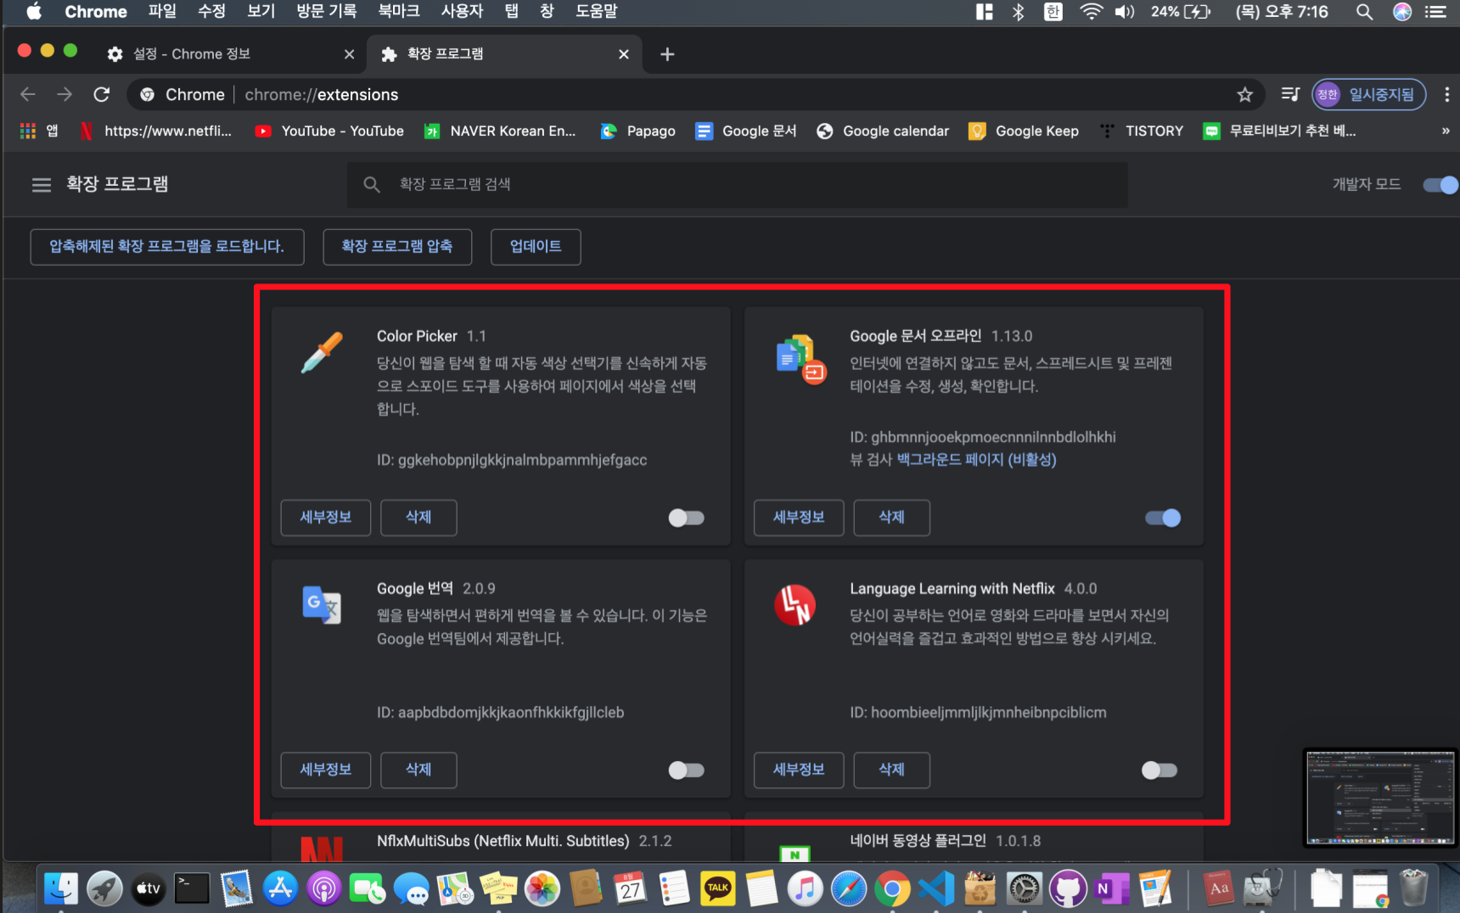Click the 확장 프로그램 검색 search field
The image size is (1460, 913).
(x=738, y=184)
